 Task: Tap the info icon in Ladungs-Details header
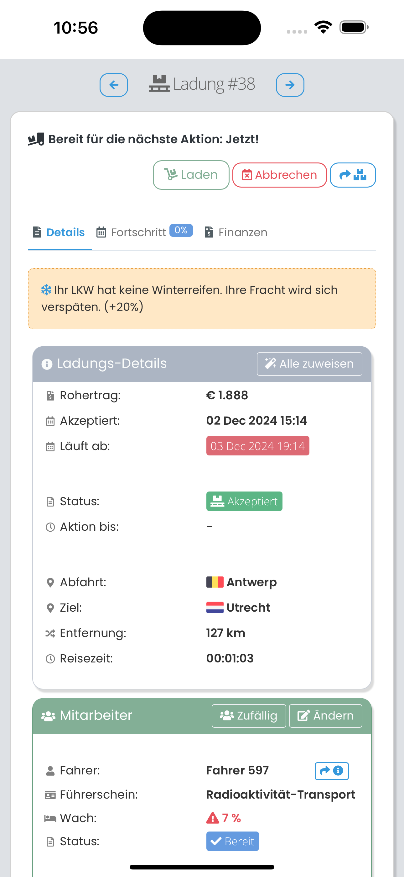tap(47, 364)
